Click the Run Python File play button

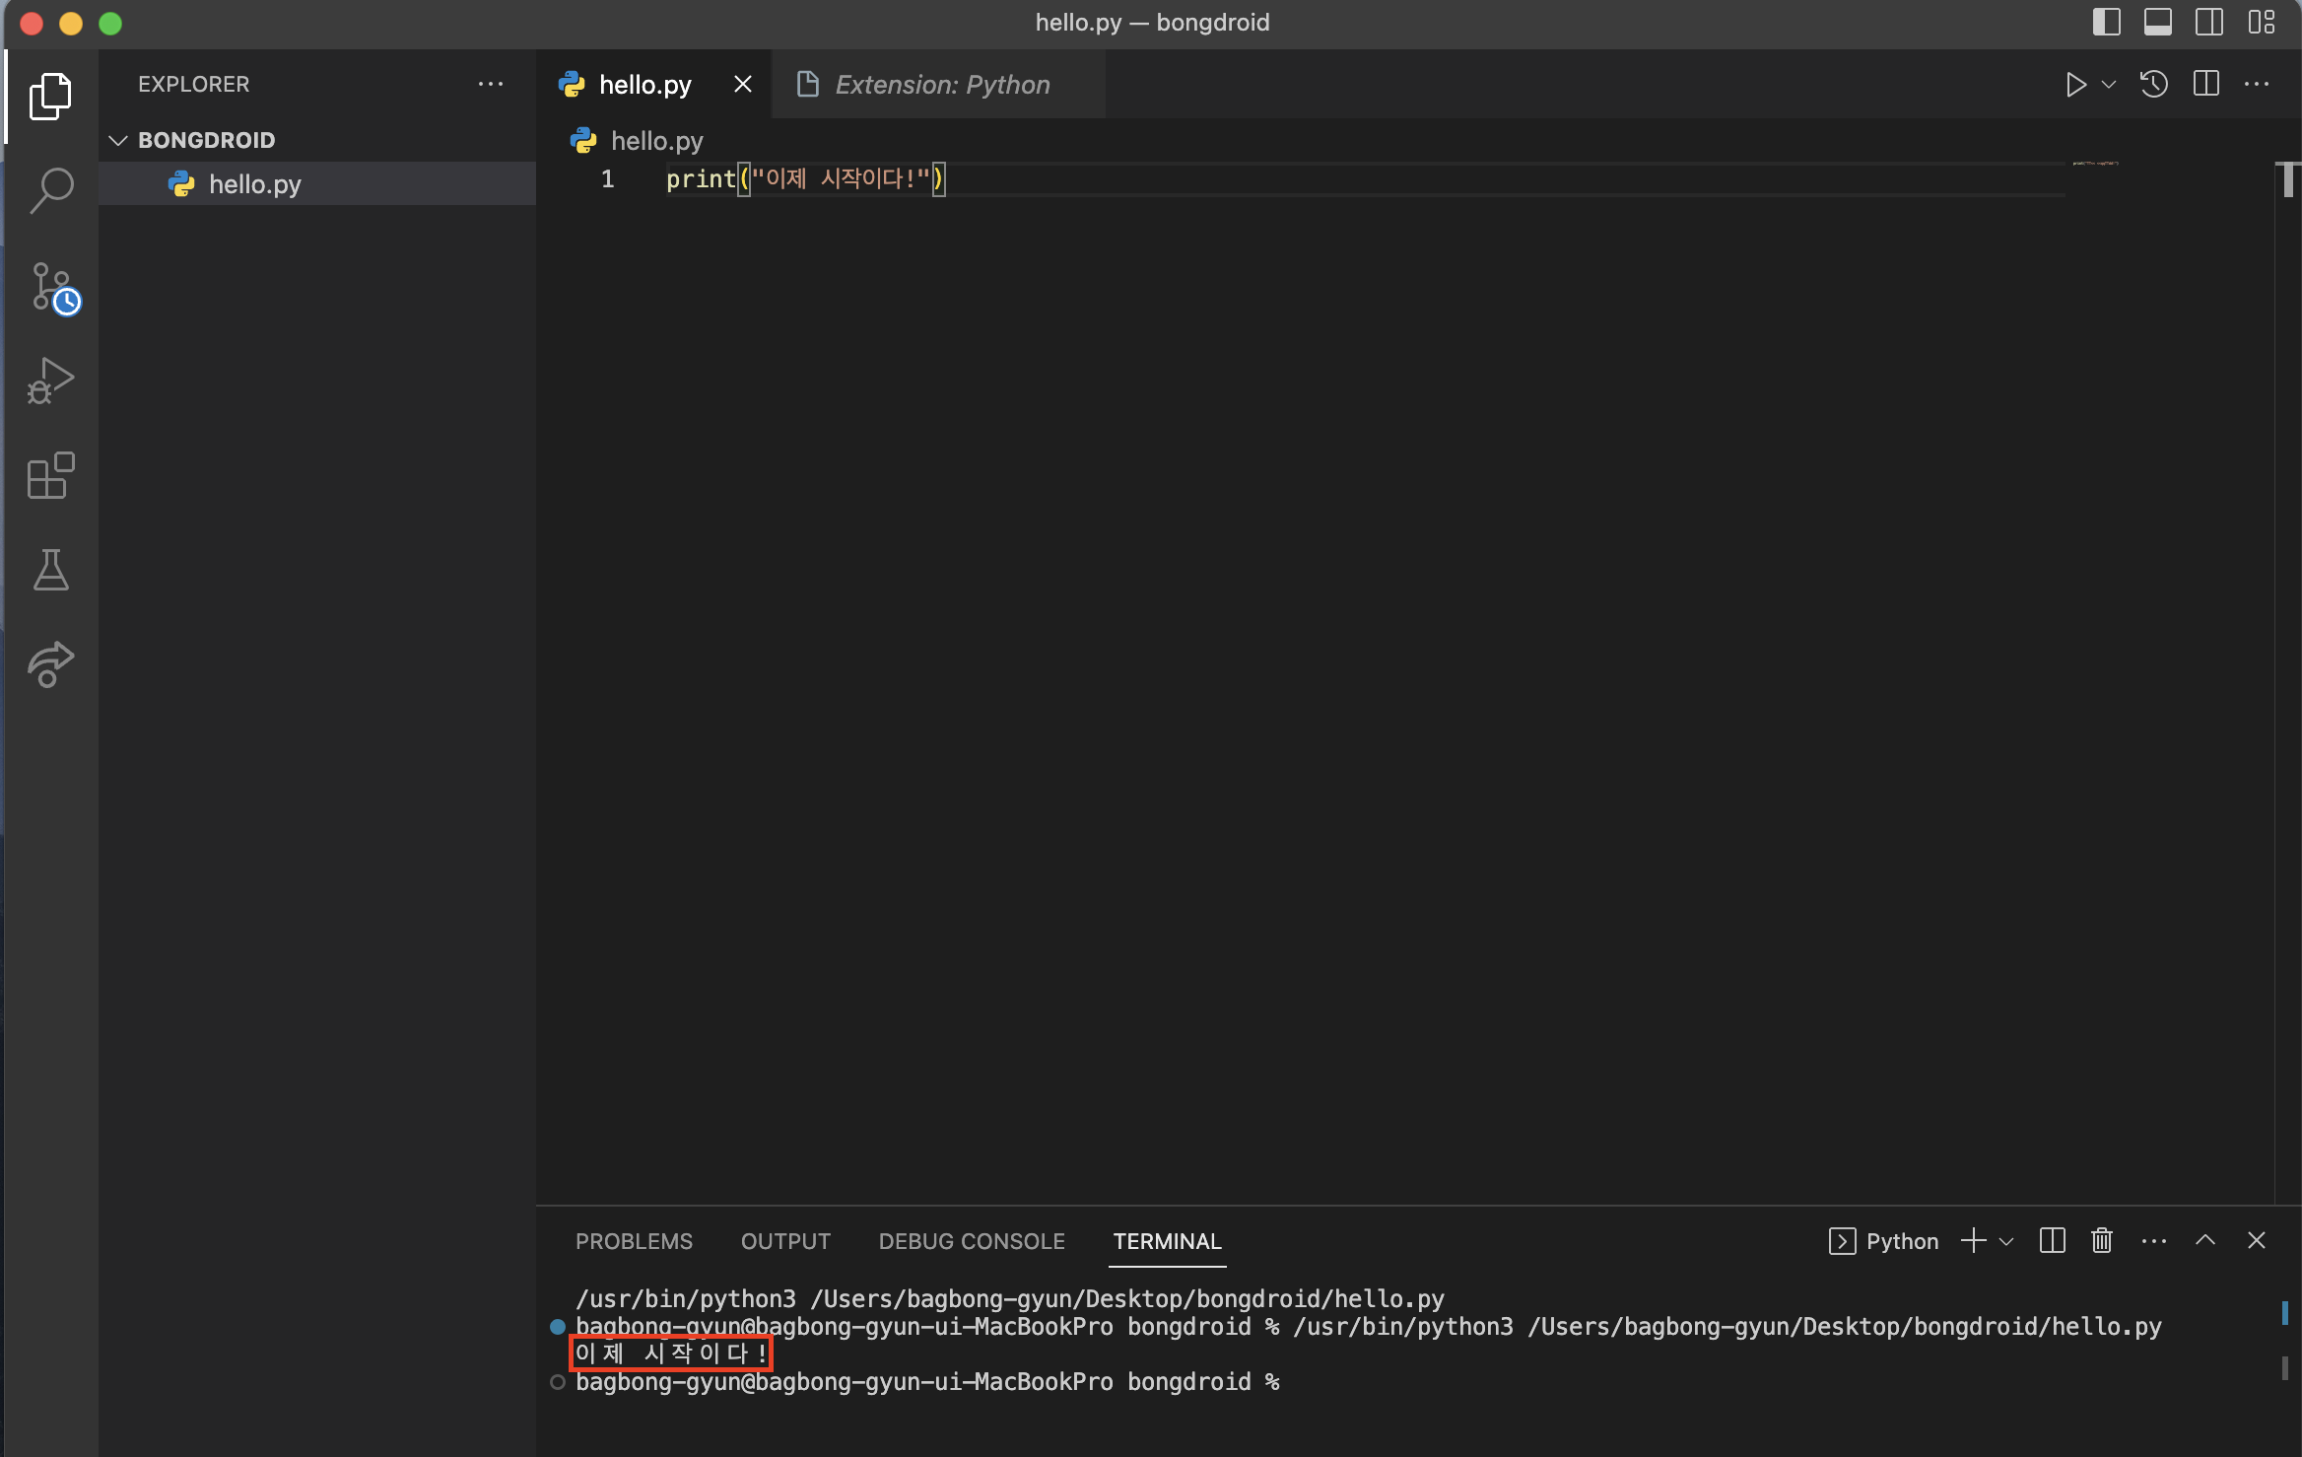coord(2075,85)
